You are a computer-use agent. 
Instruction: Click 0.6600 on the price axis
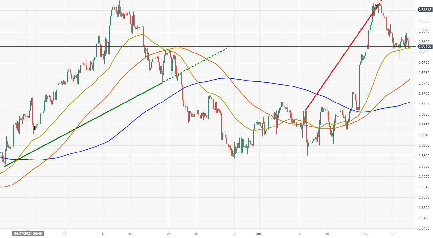(424, 156)
